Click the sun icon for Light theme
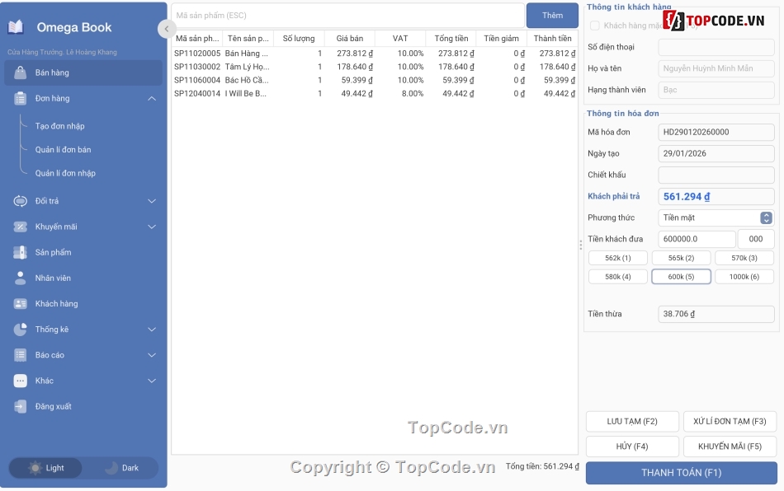Image resolution: width=784 pixels, height=491 pixels. coord(35,468)
